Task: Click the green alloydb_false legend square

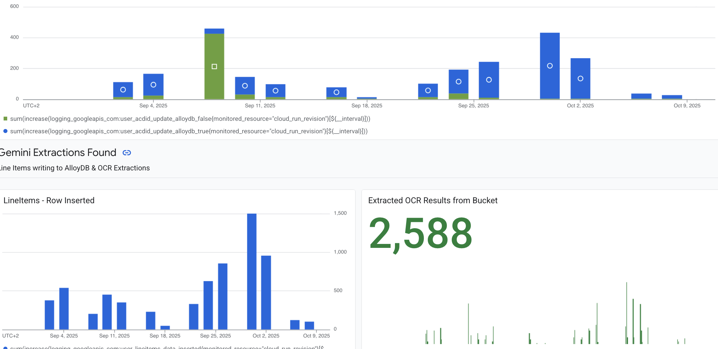Action: [x=5, y=119]
